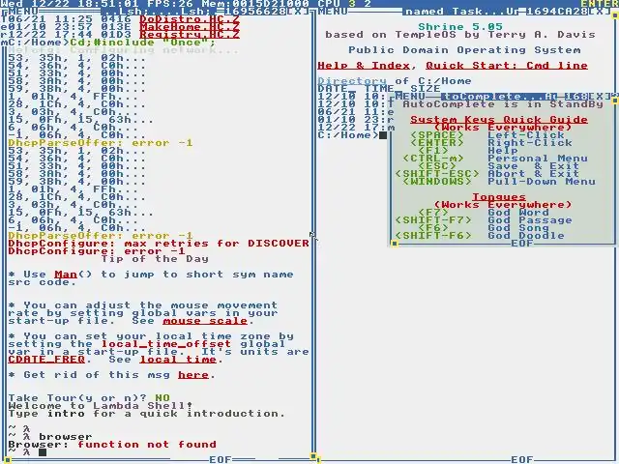Image resolution: width=619 pixels, height=464 pixels.
Task: Open MENU of the left Lsh window
Action: (x=22, y=12)
